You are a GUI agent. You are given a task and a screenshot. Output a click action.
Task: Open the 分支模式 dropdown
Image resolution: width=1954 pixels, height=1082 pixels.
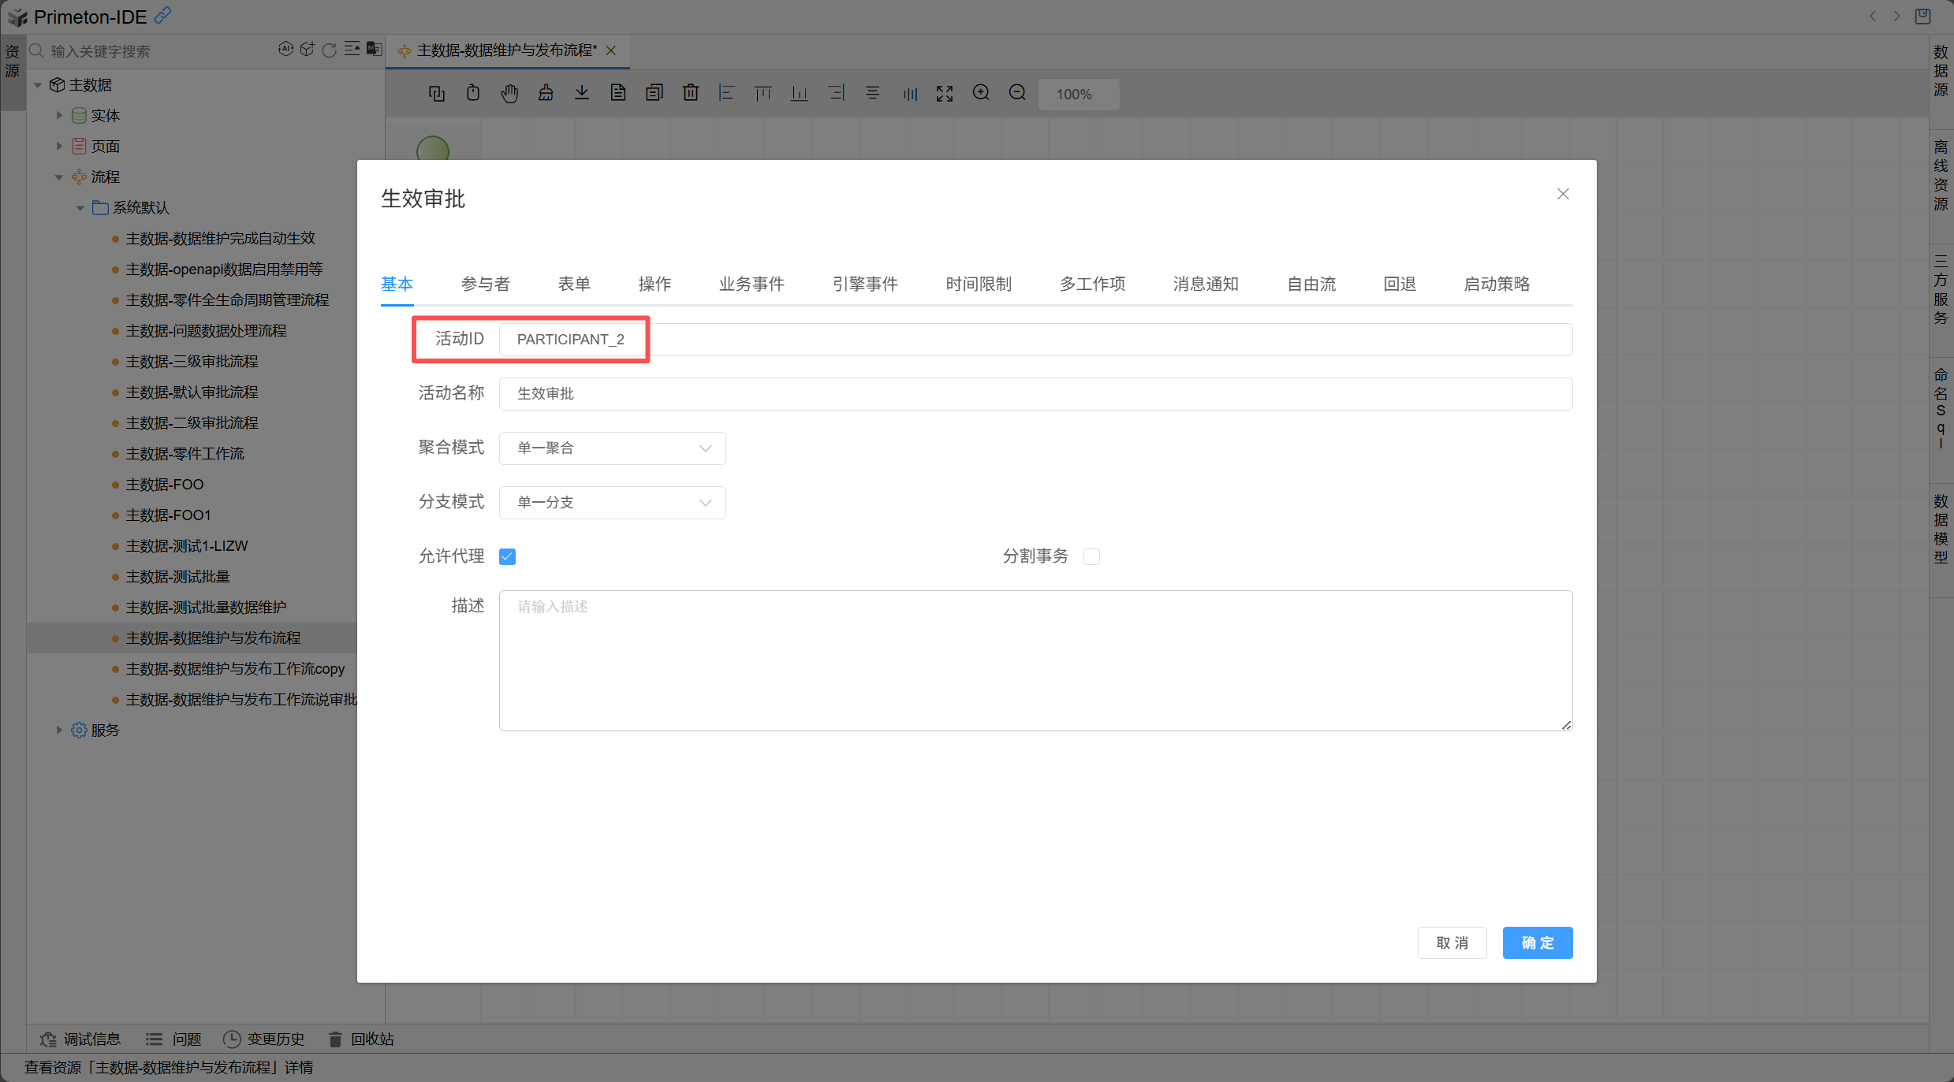point(612,503)
